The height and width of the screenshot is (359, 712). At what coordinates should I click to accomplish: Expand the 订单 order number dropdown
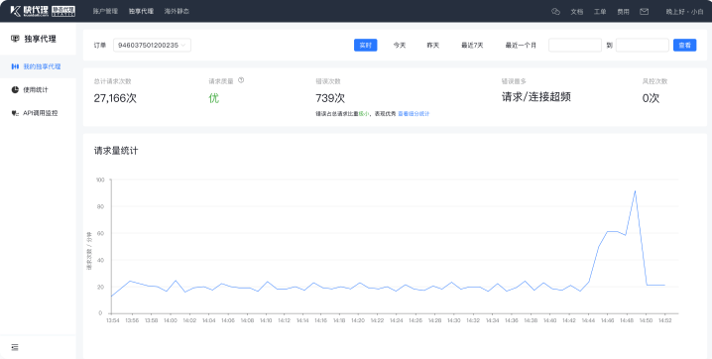coord(152,45)
